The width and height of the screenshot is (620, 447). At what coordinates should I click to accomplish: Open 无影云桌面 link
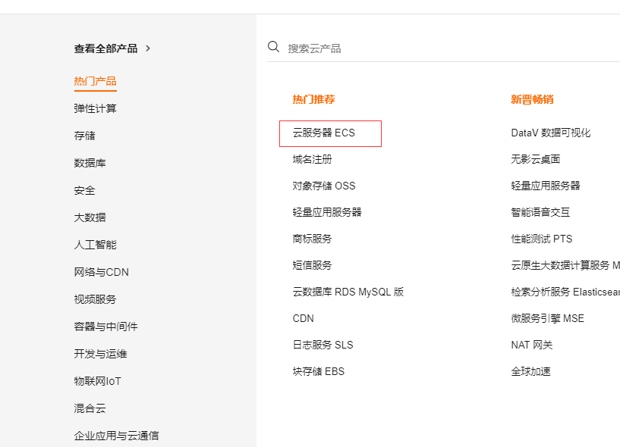(x=536, y=159)
